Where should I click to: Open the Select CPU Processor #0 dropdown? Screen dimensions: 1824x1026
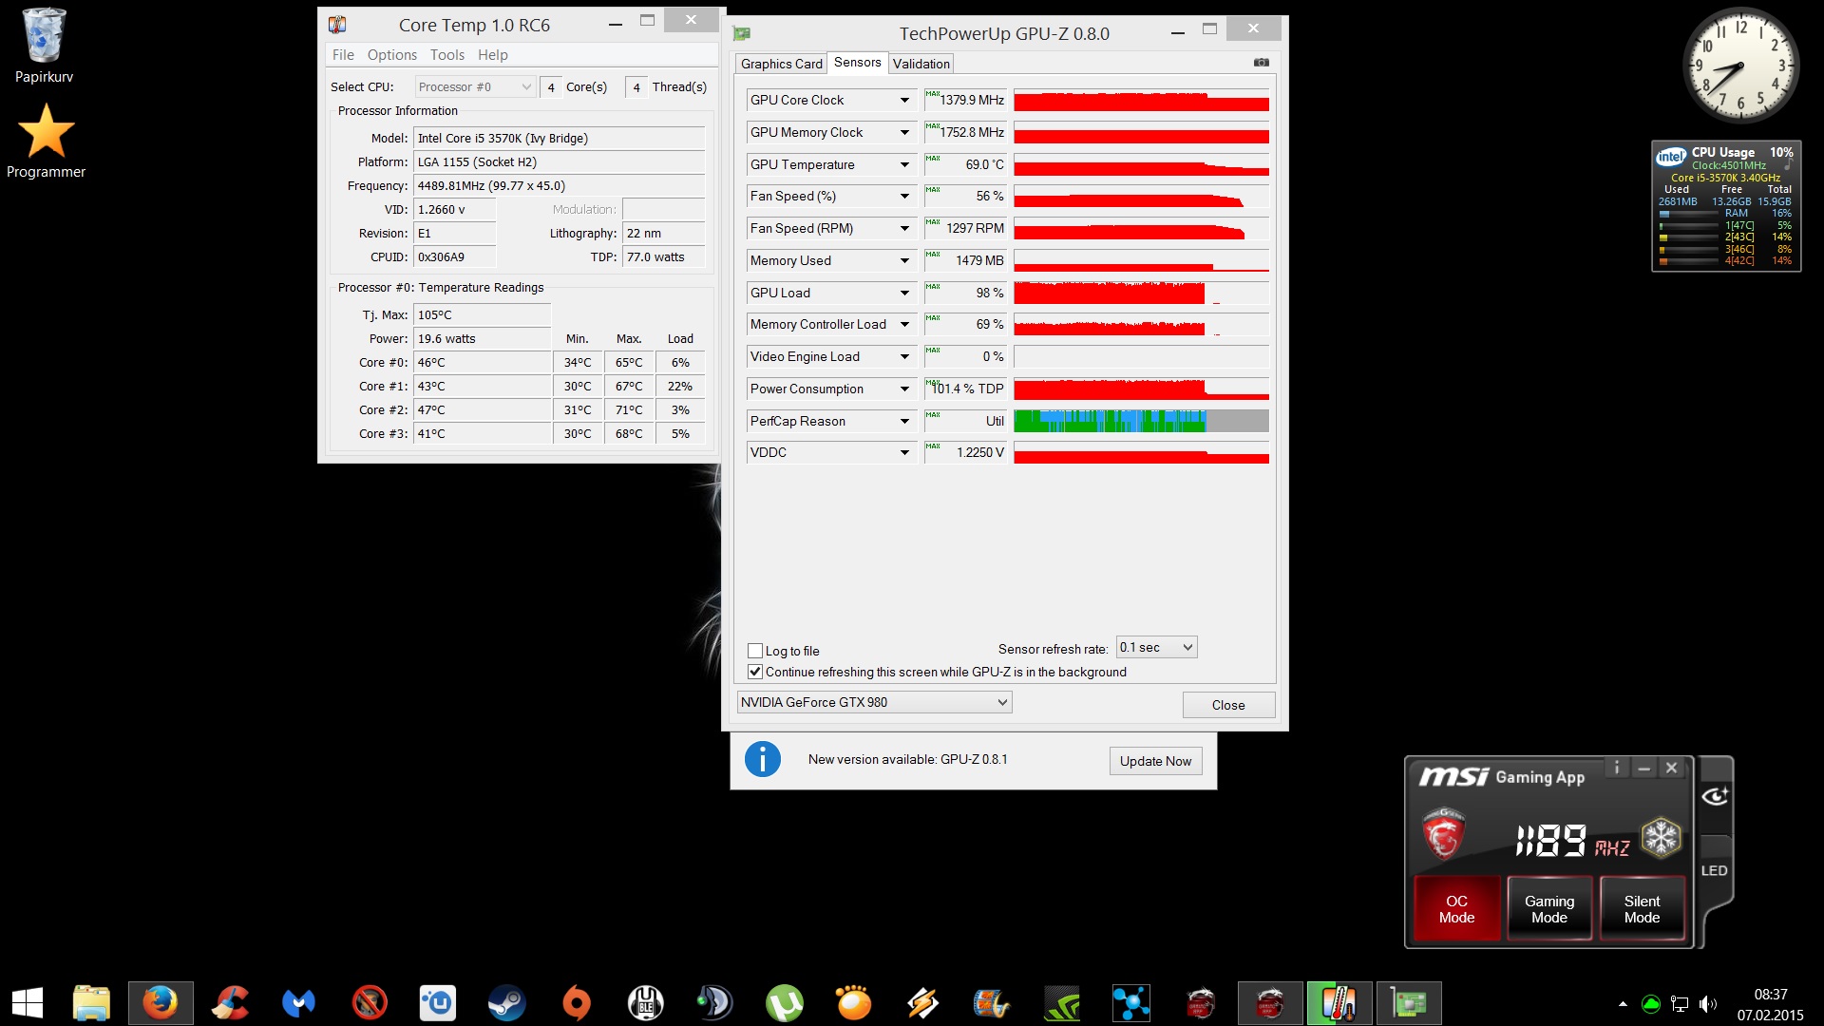pyautogui.click(x=475, y=86)
